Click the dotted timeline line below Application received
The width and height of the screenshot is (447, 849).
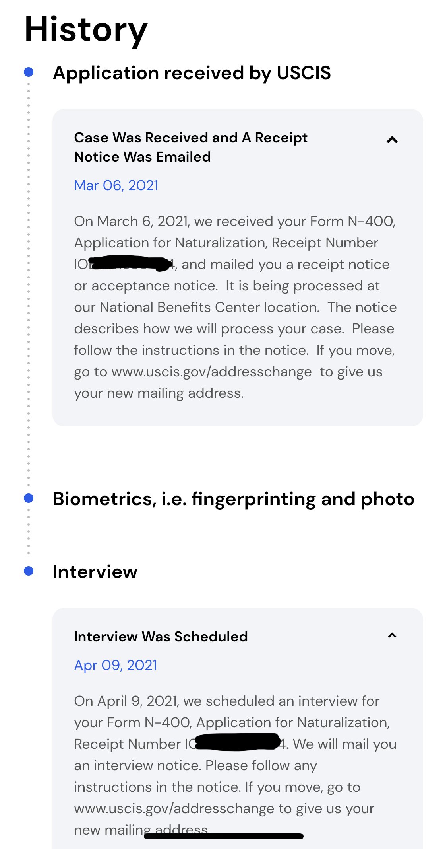29,284
